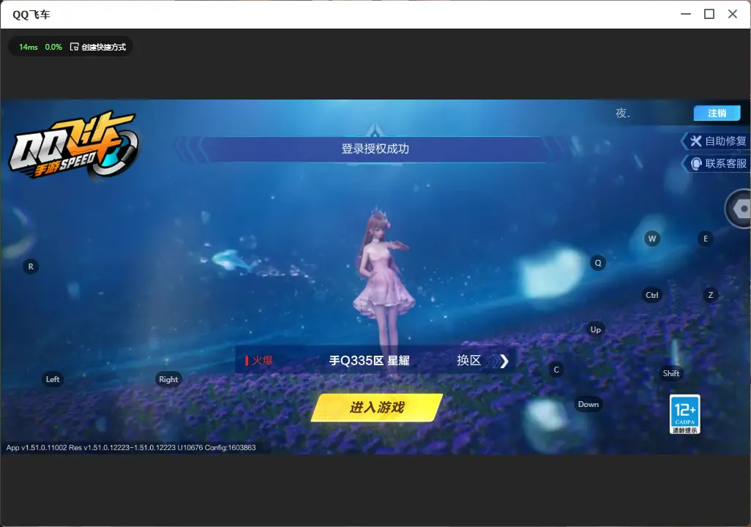Screen dimensions: 751x527
Task: Click the 注销 logout button
Action: (x=717, y=113)
